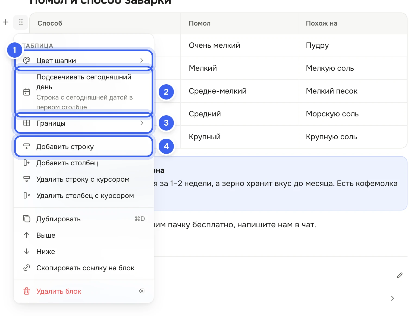Click the Морскую соль cell
The height and width of the screenshot is (316, 420).
[x=352, y=114]
